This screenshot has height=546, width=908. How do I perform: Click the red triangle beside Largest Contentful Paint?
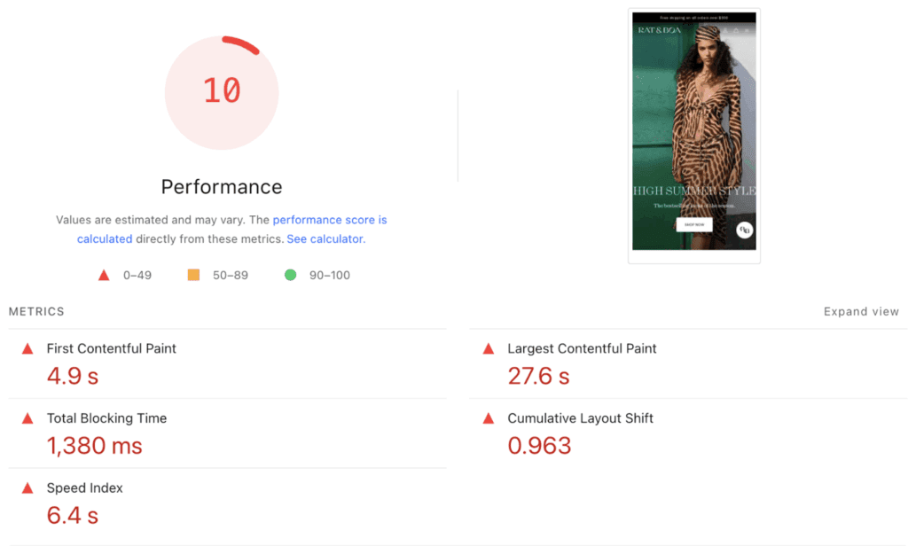point(488,349)
